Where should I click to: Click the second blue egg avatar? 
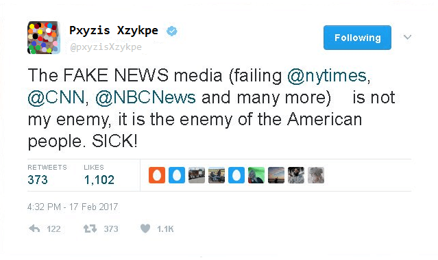tap(236, 175)
